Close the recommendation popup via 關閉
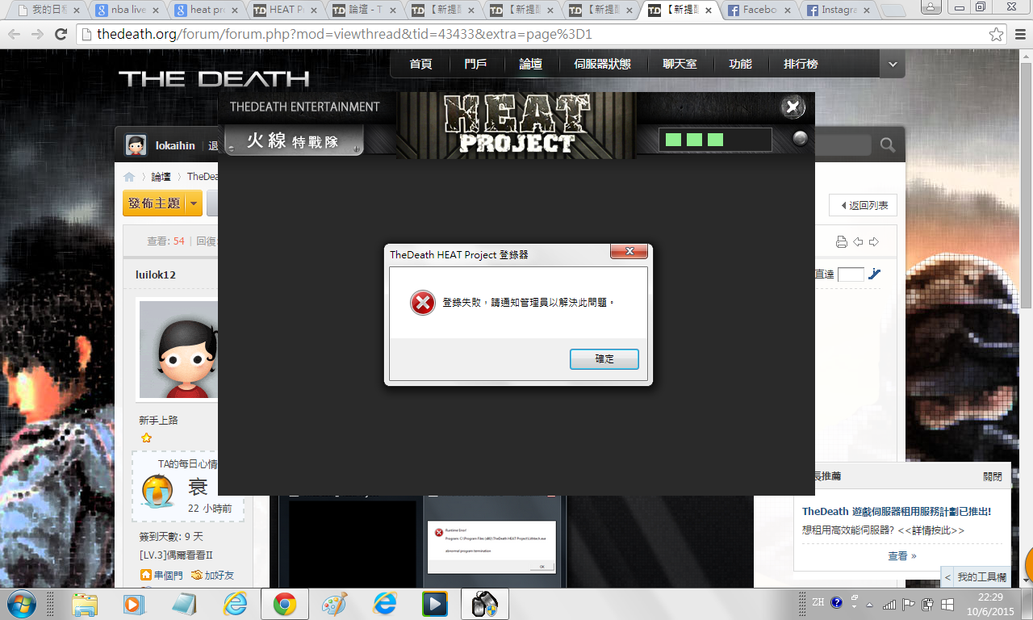 click(993, 476)
